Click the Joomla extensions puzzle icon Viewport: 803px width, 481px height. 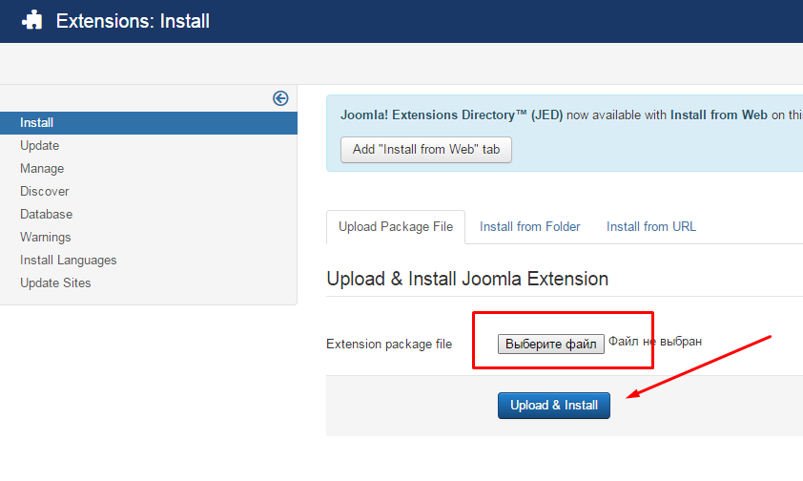click(31, 20)
